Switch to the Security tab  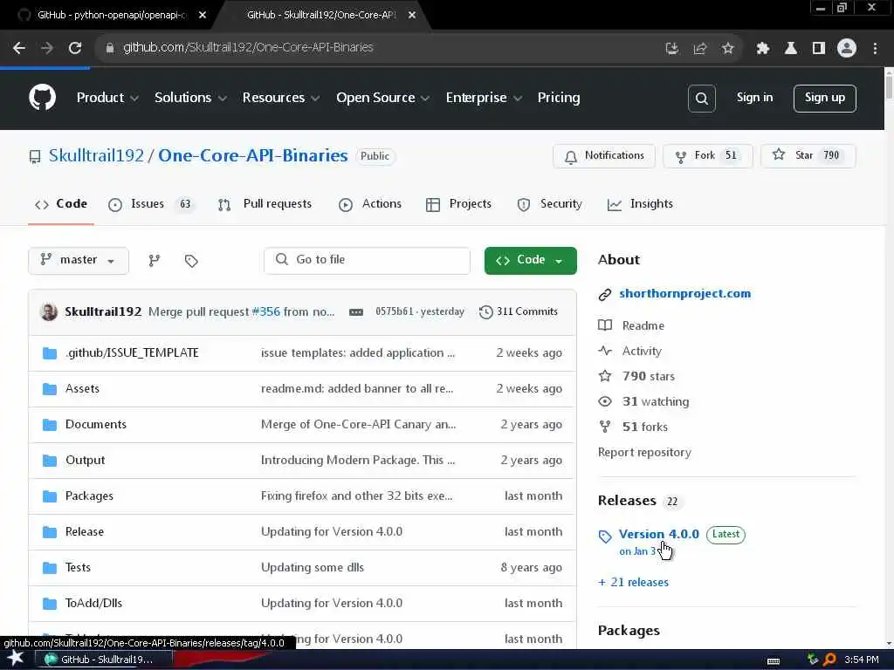[x=549, y=204]
